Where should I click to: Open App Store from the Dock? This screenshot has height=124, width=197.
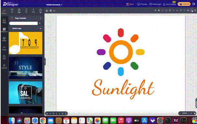pos(145,121)
